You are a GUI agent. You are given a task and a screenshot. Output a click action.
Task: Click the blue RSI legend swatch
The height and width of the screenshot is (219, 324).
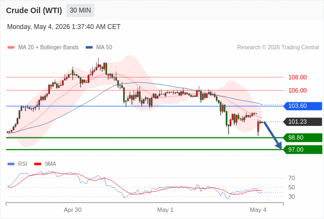pyautogui.click(x=11, y=164)
